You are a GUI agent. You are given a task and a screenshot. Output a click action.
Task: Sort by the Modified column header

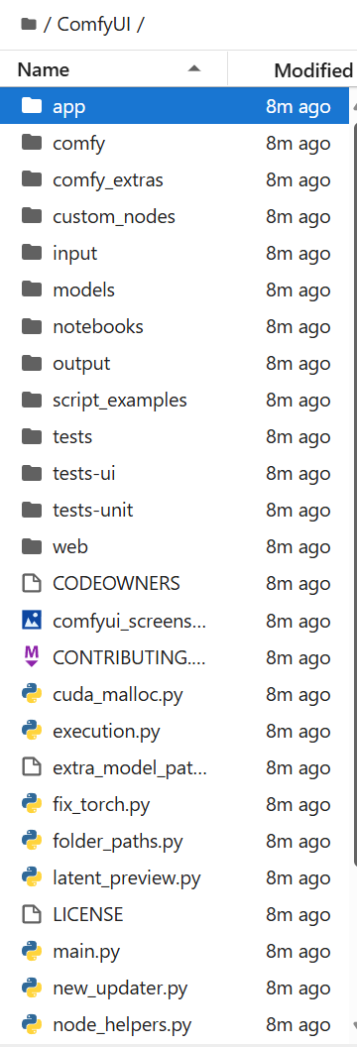[x=313, y=69]
